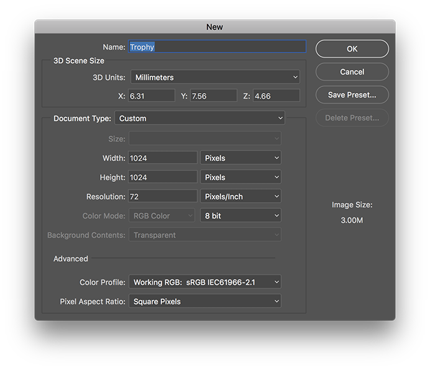Expand the Document Type dropdown
The width and height of the screenshot is (430, 370).
click(199, 119)
